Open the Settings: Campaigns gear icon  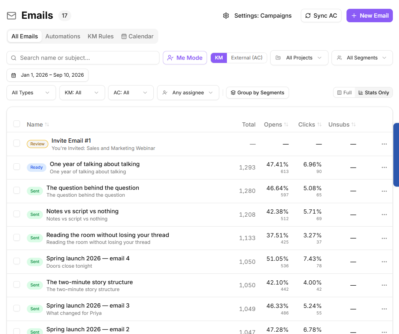(226, 16)
